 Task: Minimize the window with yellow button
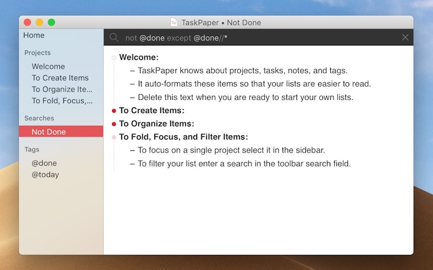[x=39, y=22]
